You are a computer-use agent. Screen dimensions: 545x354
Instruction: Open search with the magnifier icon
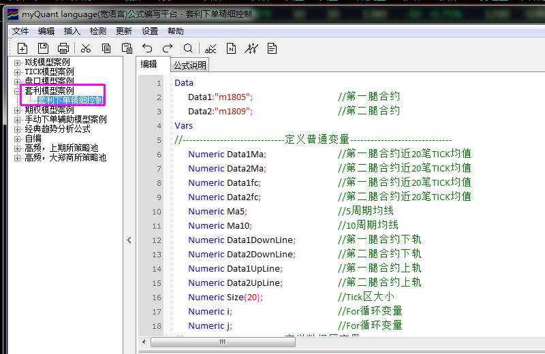[x=188, y=48]
